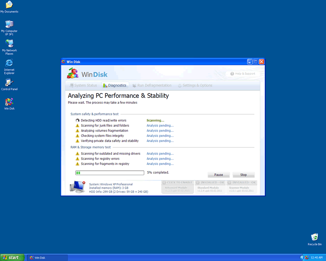The width and height of the screenshot is (326, 261).
Task: Open My Documents desktop icon
Action: click(x=9, y=5)
